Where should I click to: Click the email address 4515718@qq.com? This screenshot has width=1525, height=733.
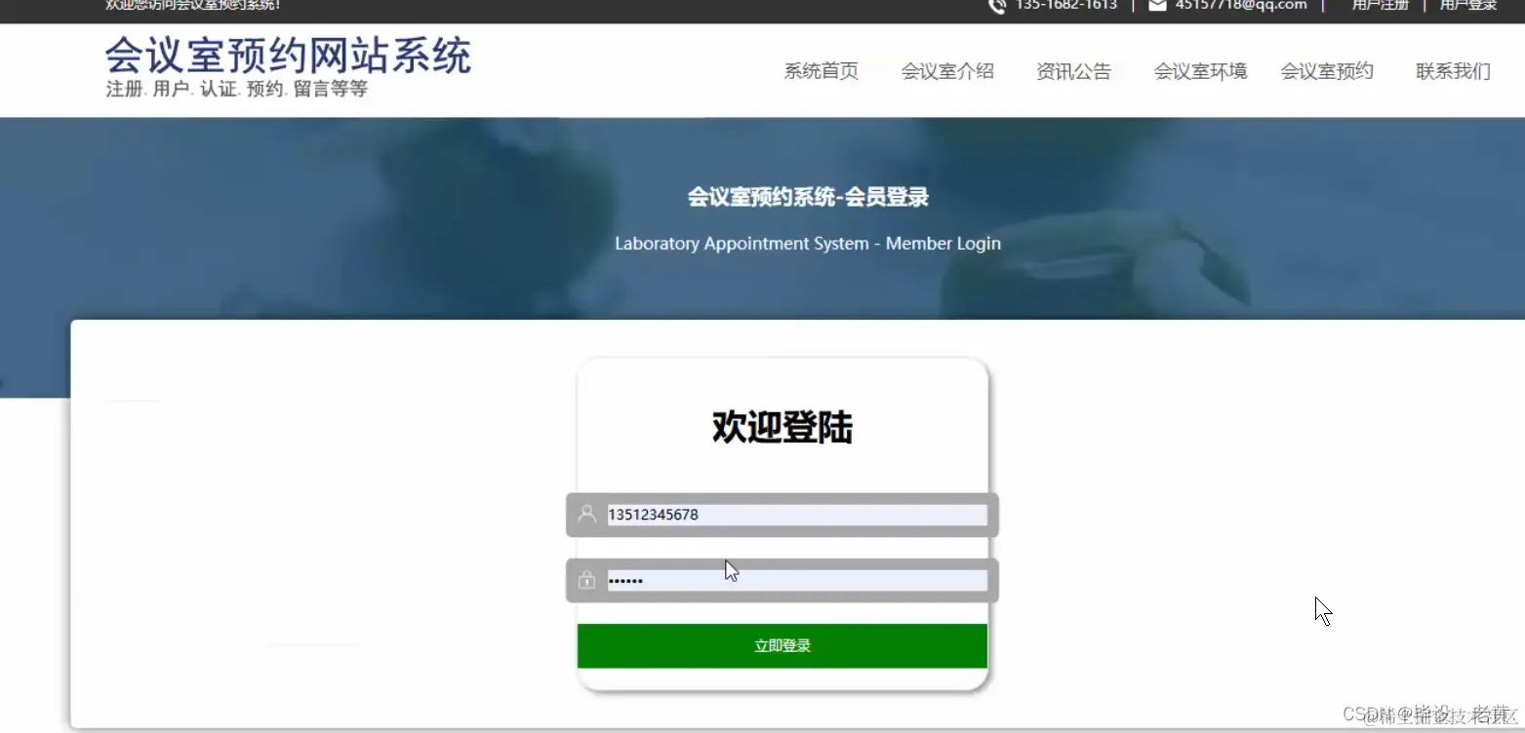click(1240, 5)
